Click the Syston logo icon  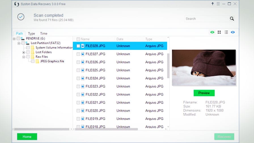click(x=16, y=4)
